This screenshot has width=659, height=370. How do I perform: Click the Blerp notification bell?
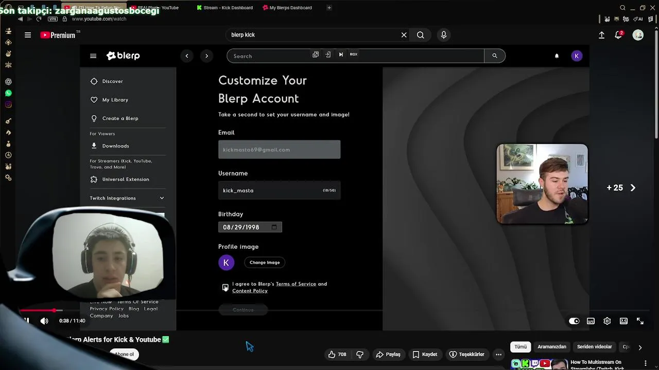click(x=557, y=56)
